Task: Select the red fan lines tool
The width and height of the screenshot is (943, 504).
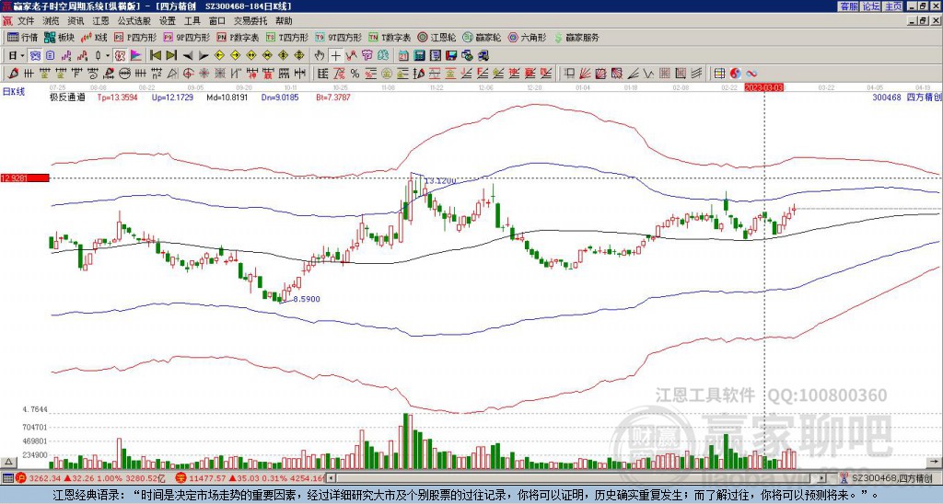Action: [585, 74]
